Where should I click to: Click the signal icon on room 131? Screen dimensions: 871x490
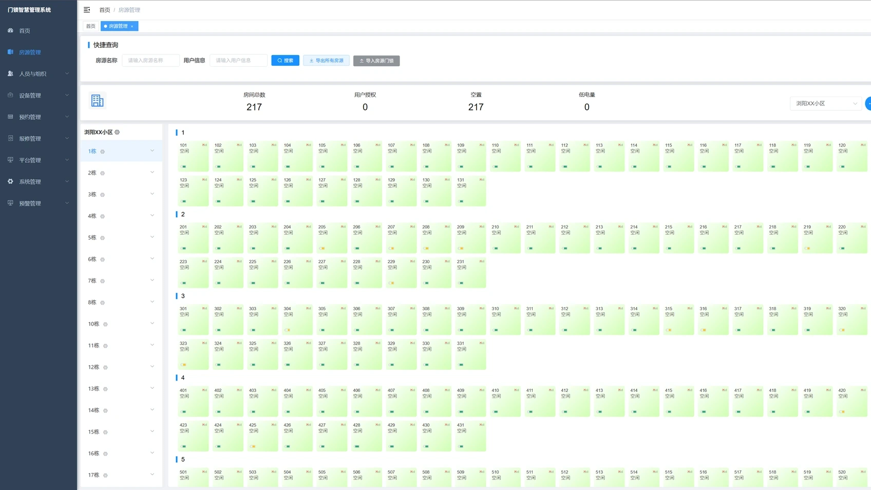(x=482, y=180)
